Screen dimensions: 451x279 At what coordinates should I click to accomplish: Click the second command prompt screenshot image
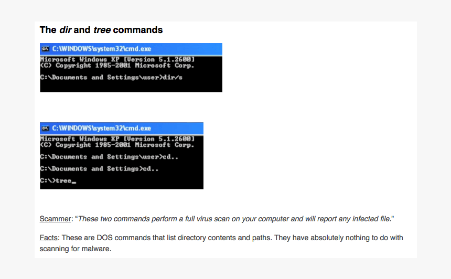(x=122, y=156)
